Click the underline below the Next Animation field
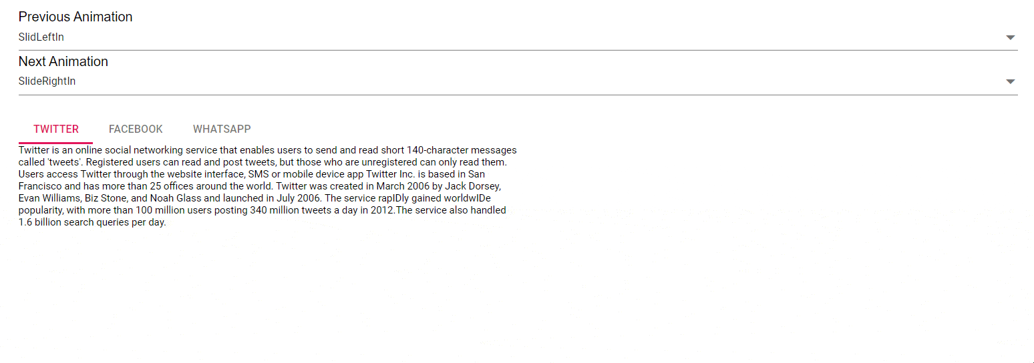 (518, 95)
